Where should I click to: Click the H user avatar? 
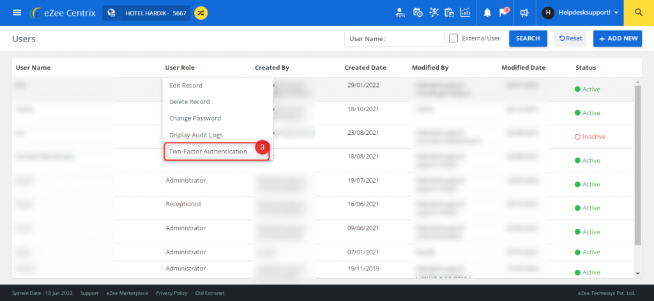point(548,13)
